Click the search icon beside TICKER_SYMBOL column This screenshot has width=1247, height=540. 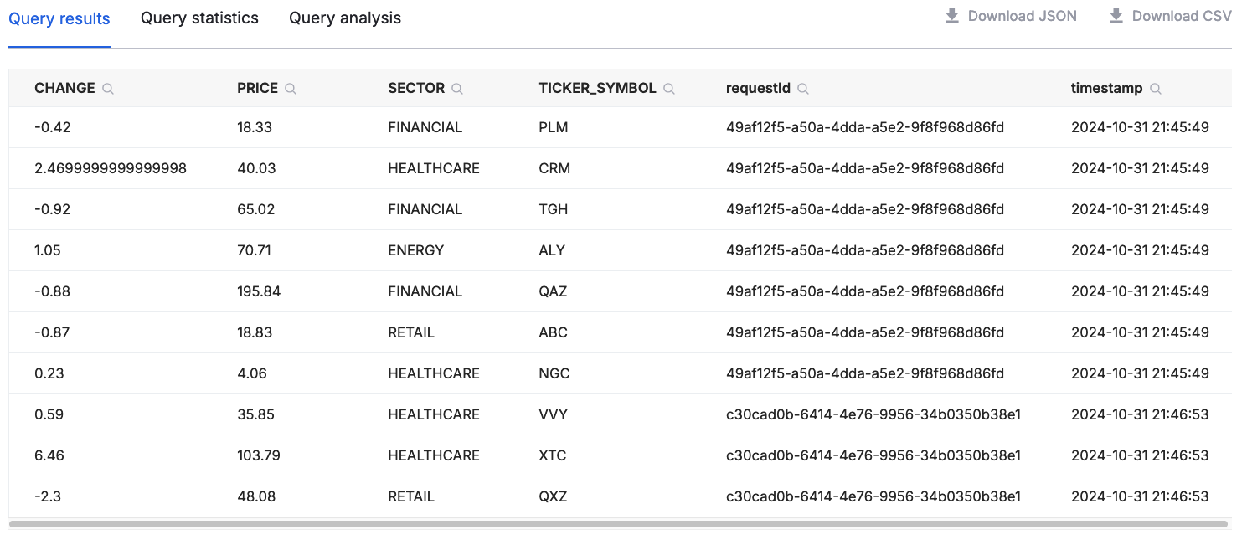click(x=669, y=89)
